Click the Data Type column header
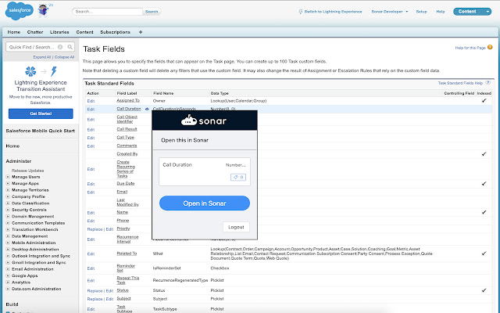Screen dimensions: 500x313 [220, 93]
